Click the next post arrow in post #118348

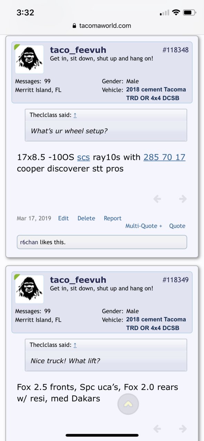click(x=183, y=199)
